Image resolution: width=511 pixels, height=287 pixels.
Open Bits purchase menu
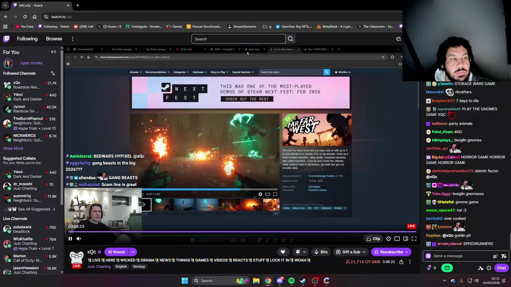(321, 252)
